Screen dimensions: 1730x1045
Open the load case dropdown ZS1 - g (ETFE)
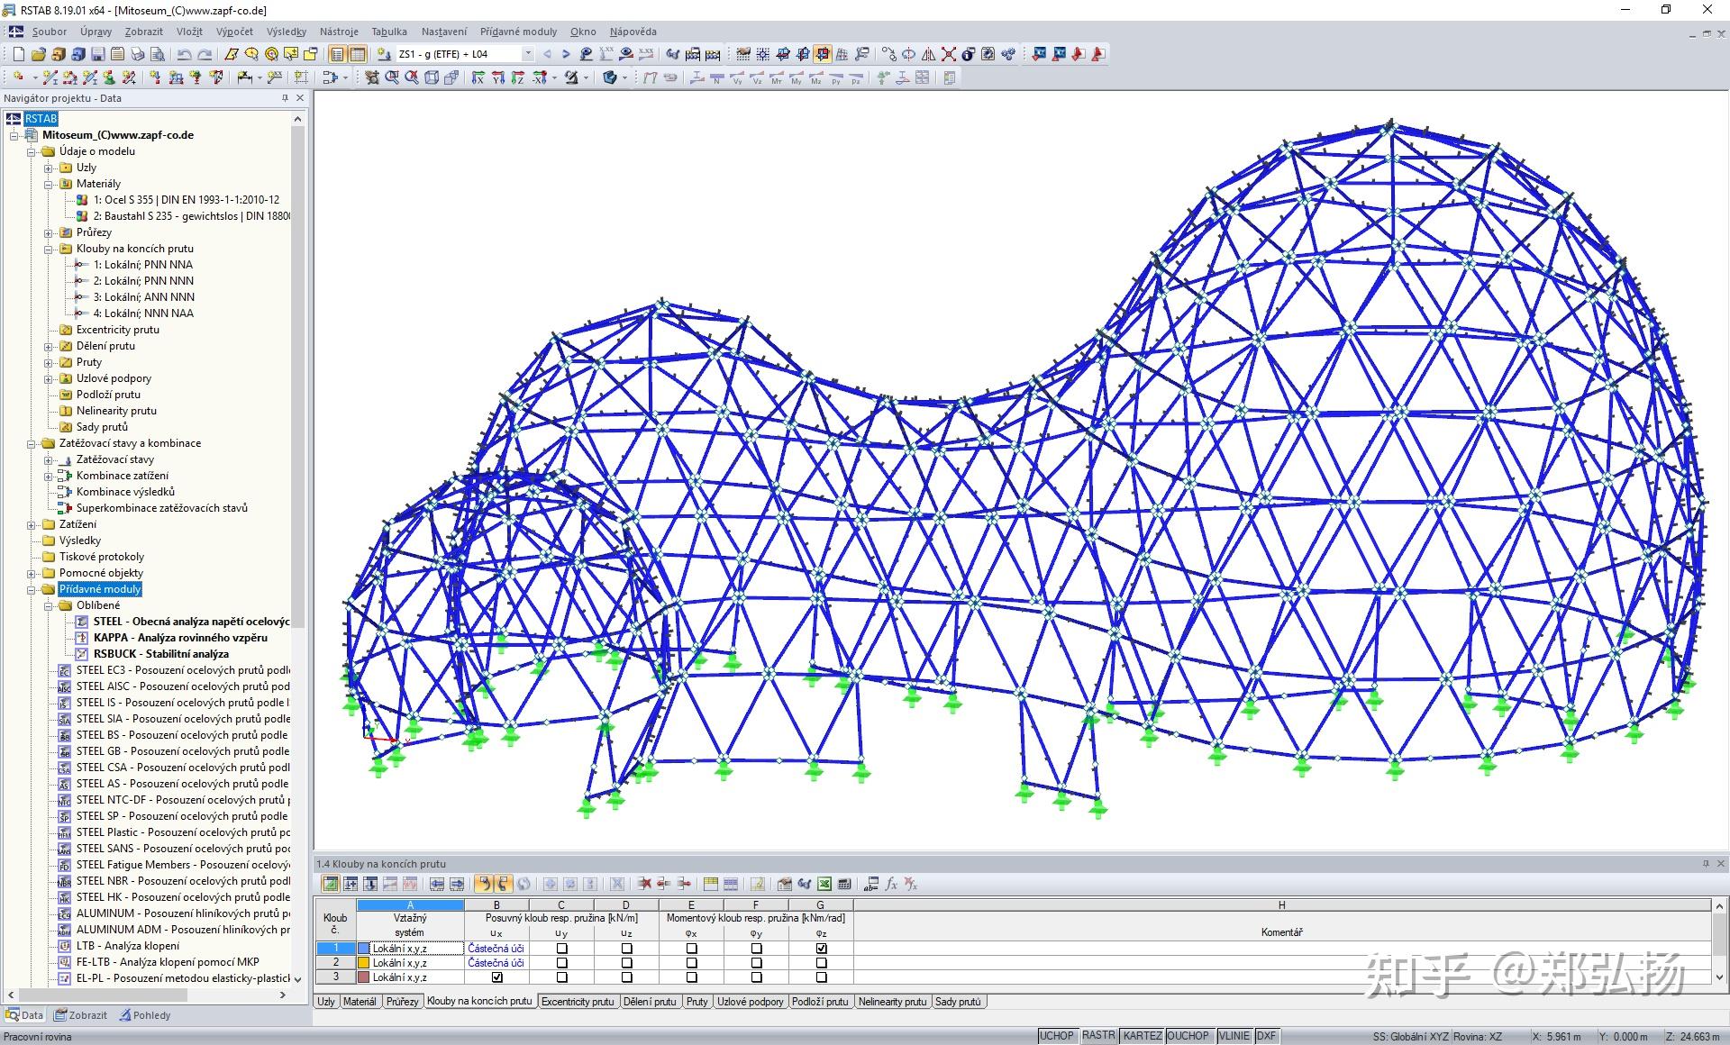coord(528,54)
